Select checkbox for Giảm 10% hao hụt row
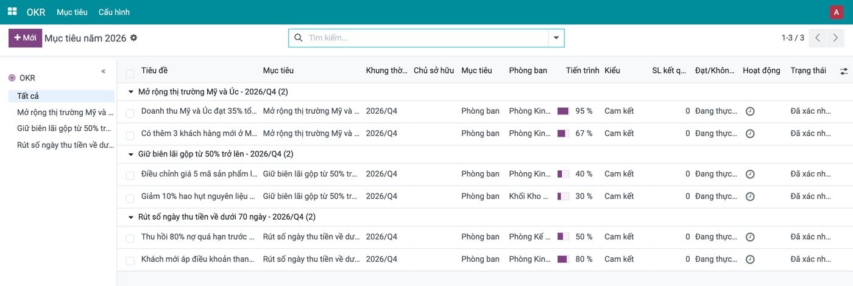Viewport: 853px width, 286px height. point(130,198)
